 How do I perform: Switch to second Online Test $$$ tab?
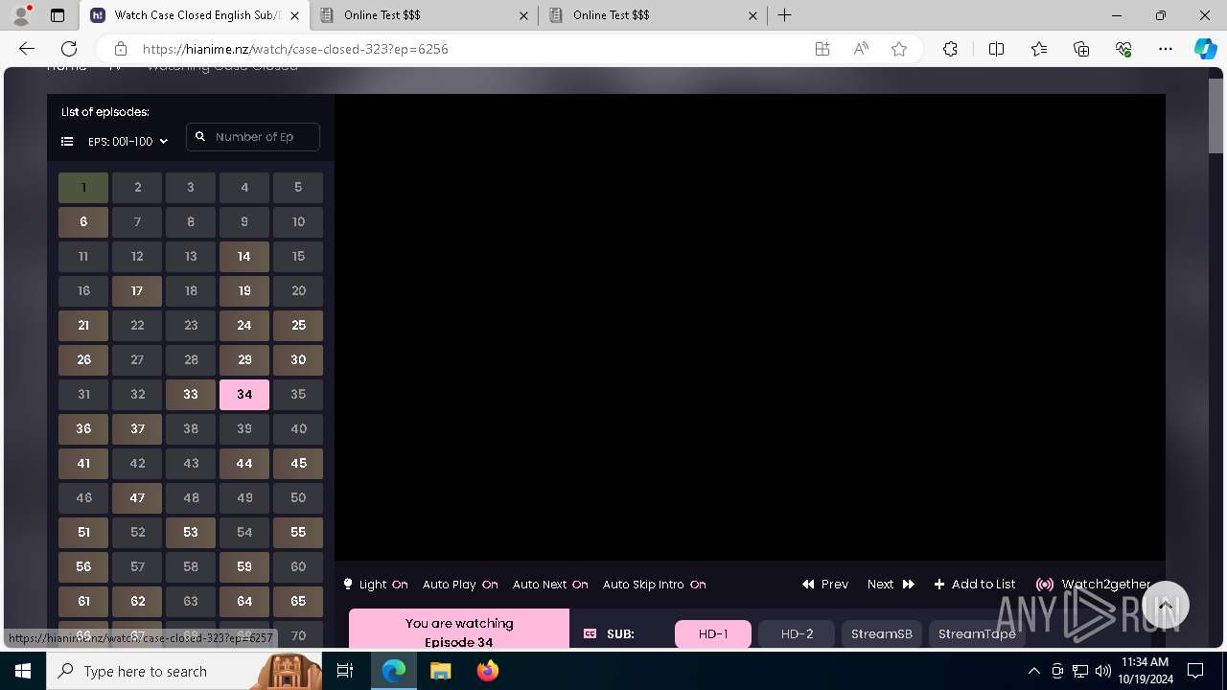tap(654, 15)
